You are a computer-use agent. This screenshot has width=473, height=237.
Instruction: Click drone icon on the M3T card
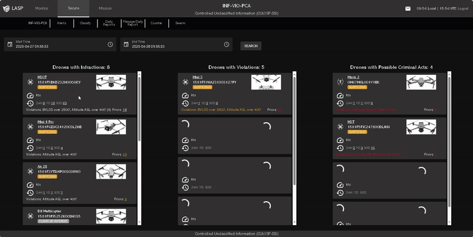341,127
